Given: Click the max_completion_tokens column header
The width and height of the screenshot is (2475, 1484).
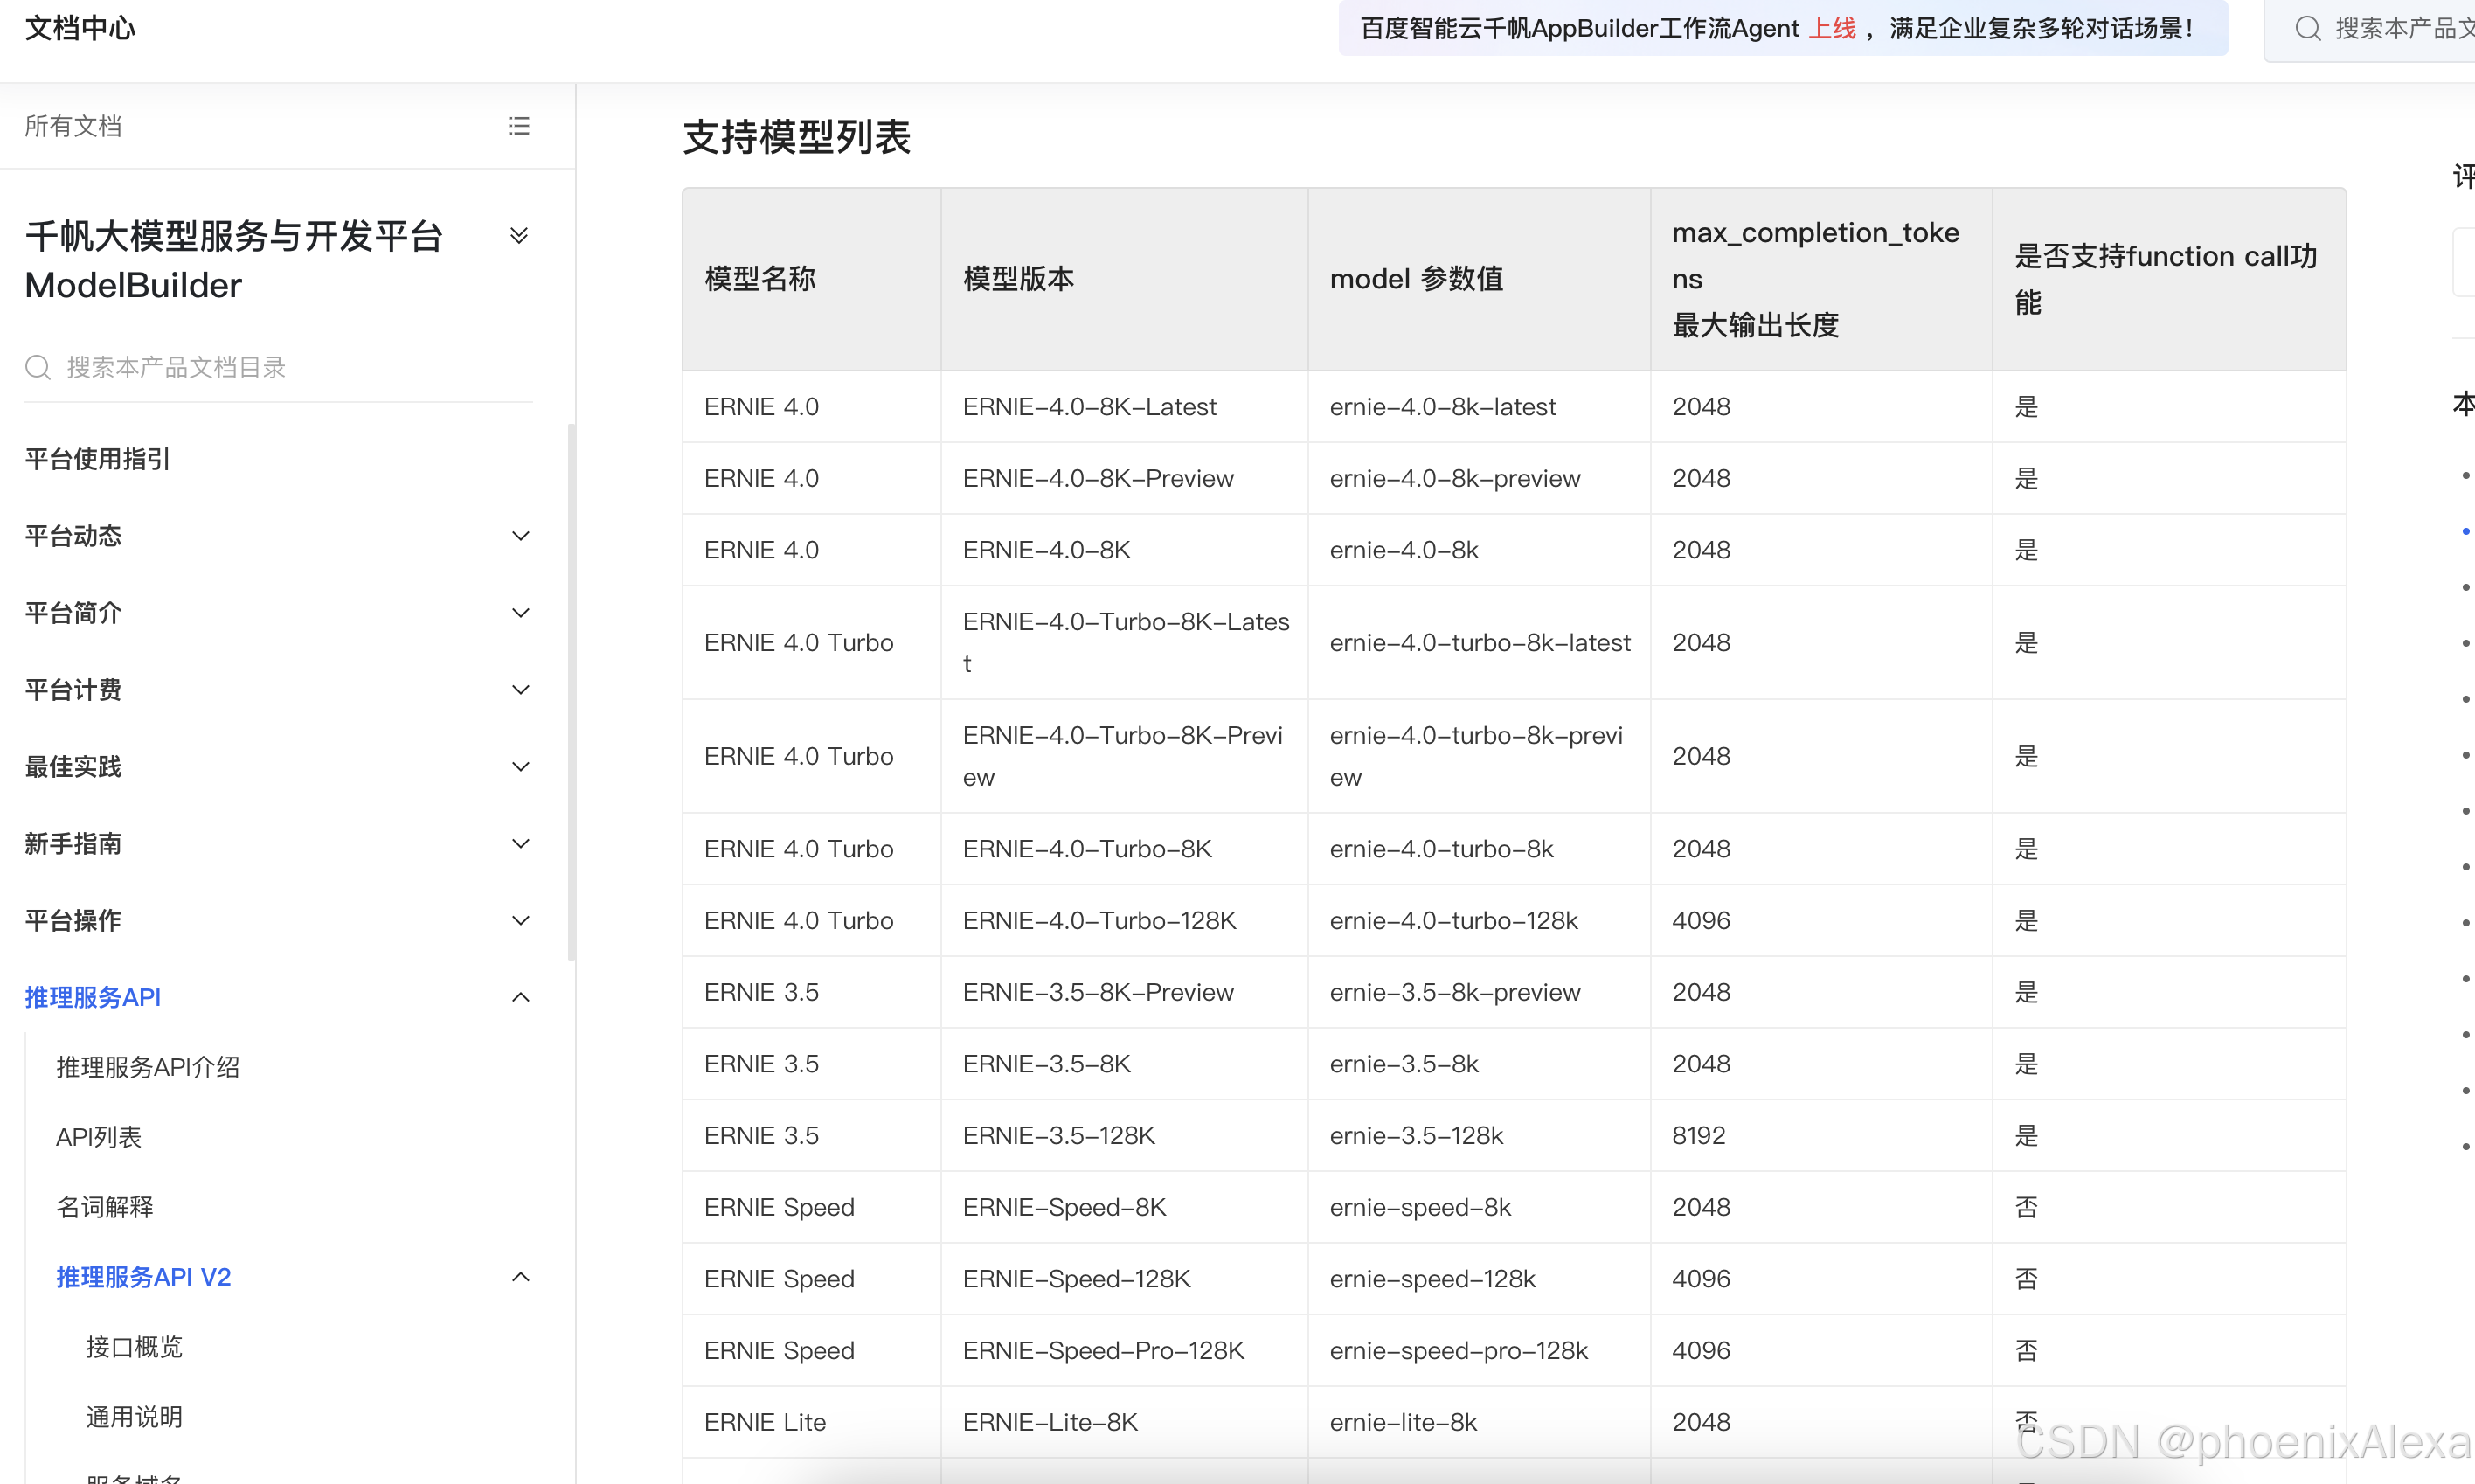Looking at the screenshot, I should click(x=1820, y=279).
